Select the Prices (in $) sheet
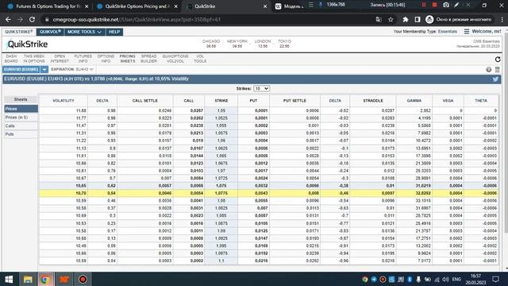 click(x=21, y=117)
